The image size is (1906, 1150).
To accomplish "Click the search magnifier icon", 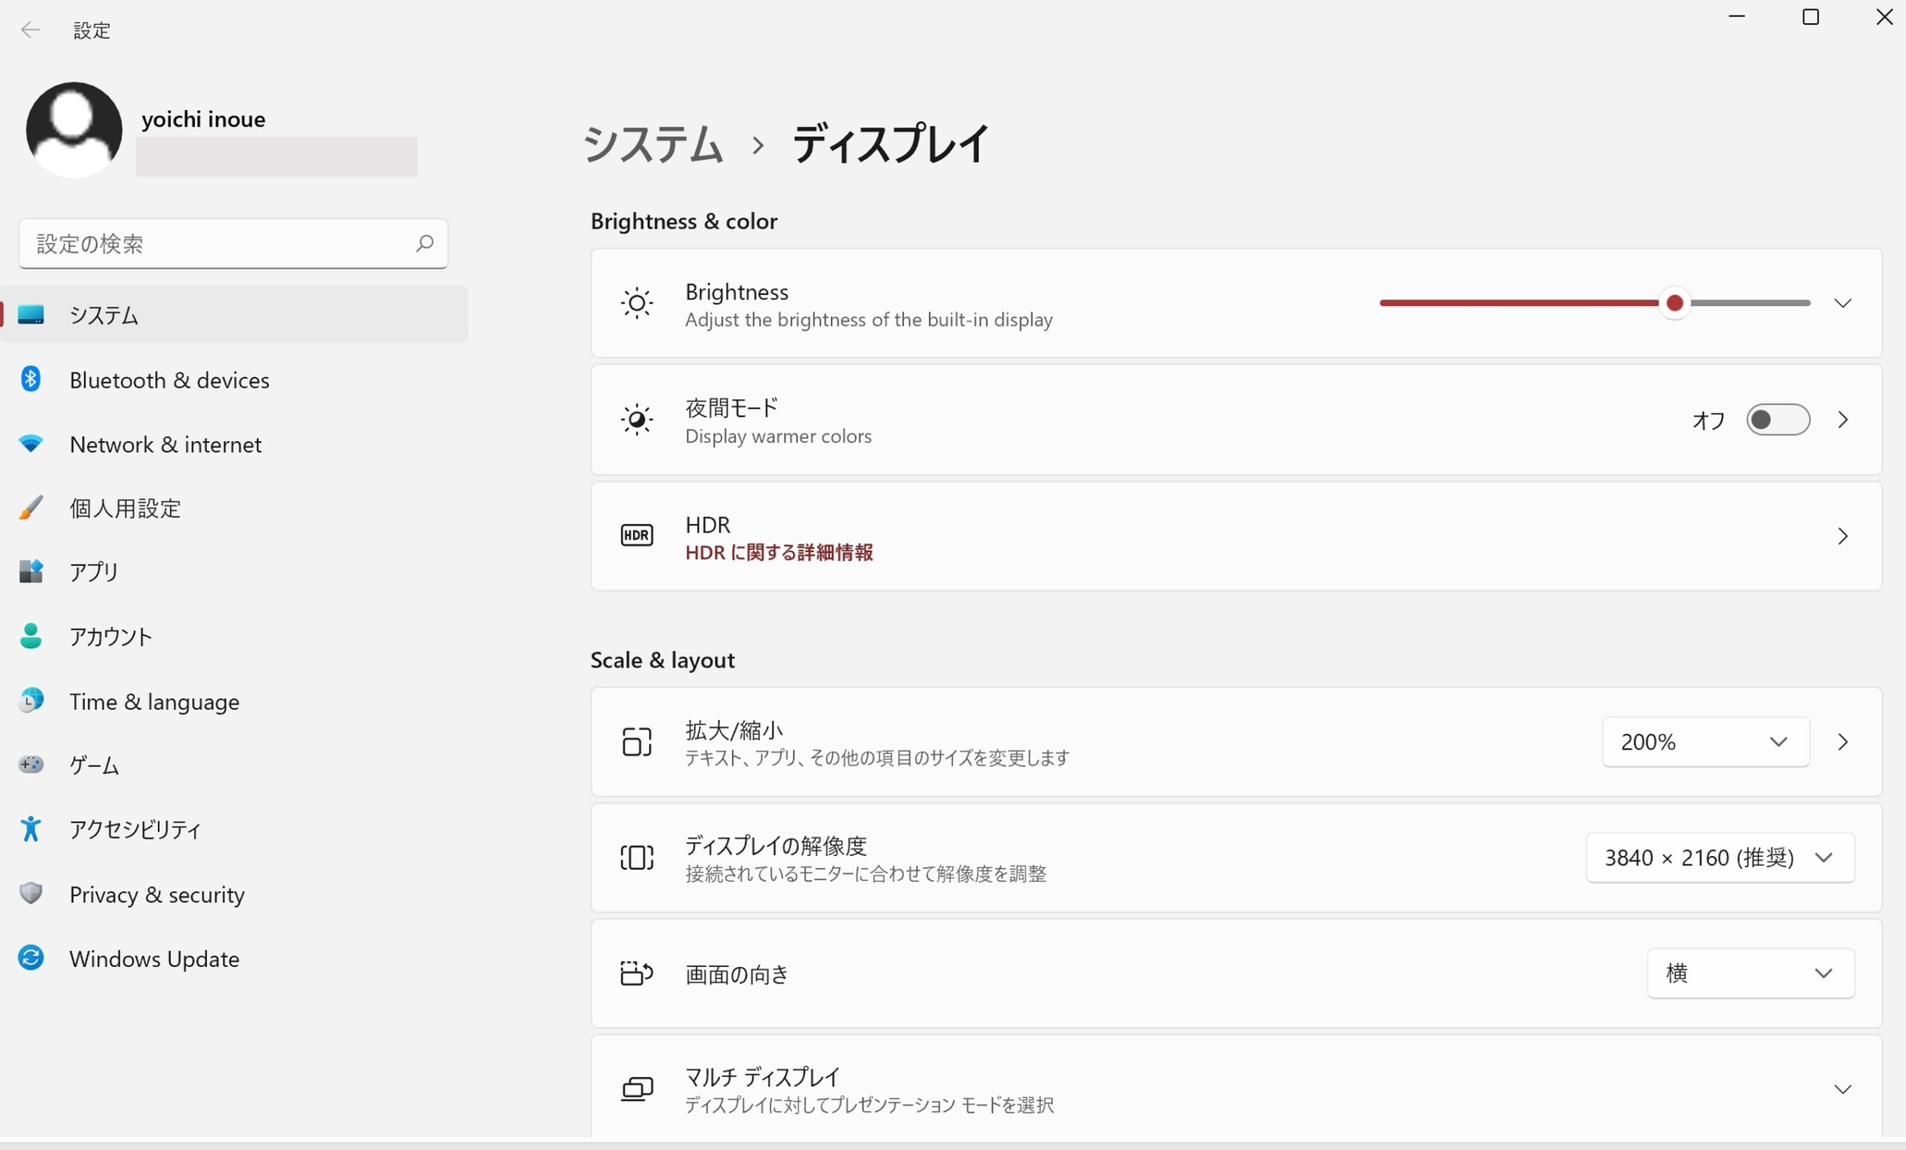I will (x=424, y=243).
